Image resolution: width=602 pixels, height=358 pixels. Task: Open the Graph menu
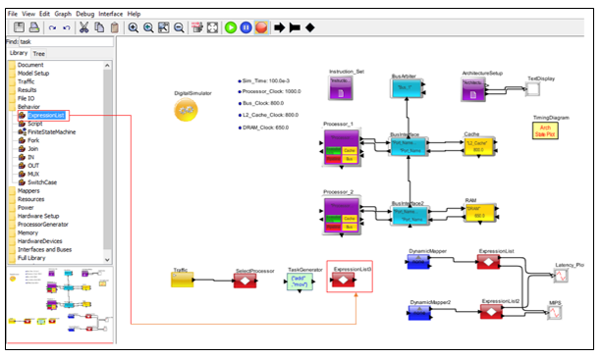(x=63, y=14)
